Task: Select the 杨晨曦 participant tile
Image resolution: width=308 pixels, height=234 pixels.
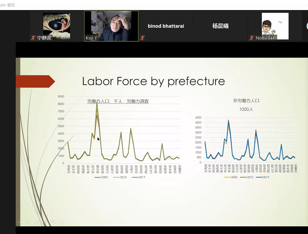Action: (220, 26)
